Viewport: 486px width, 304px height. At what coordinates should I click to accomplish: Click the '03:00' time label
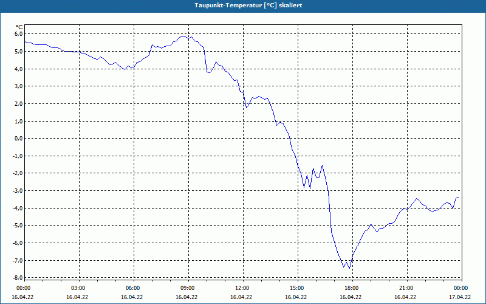tap(77, 288)
